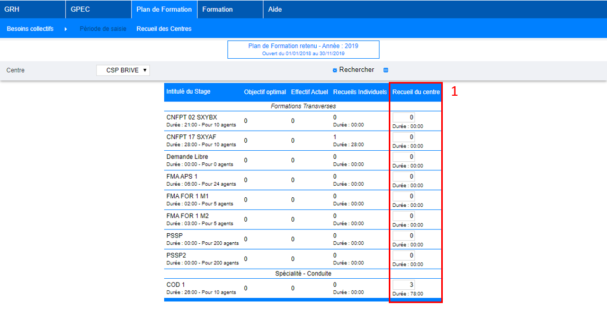
Task: Open the CSP BRIVE centre dropdown
Action: (123, 70)
